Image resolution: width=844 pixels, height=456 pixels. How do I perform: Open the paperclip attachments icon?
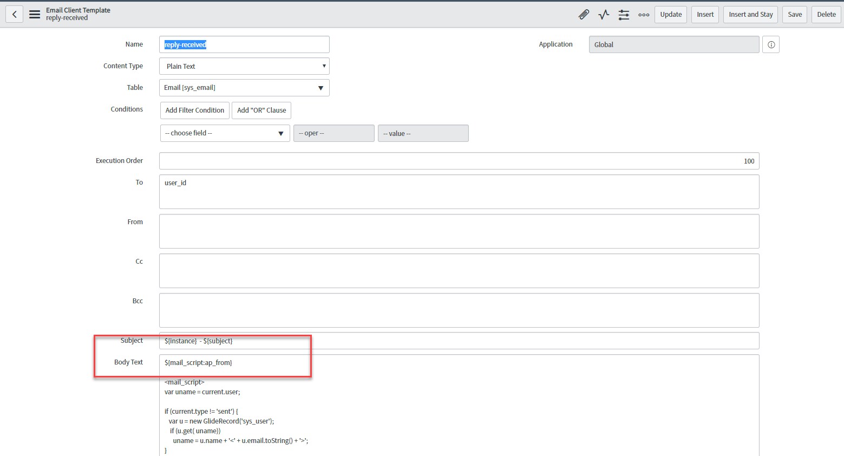584,15
